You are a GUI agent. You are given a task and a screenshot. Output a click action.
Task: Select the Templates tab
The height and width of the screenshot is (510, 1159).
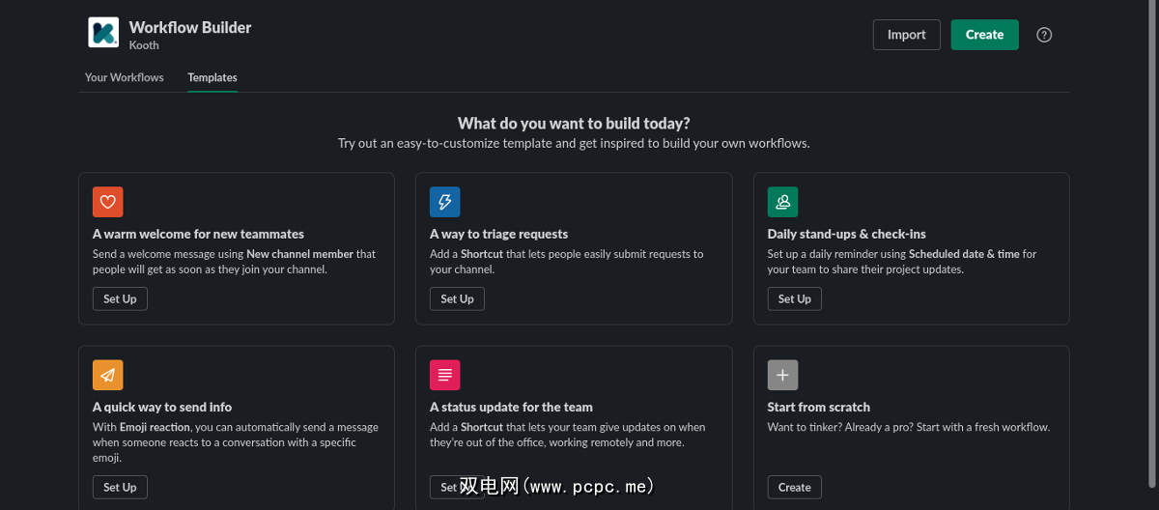click(212, 77)
